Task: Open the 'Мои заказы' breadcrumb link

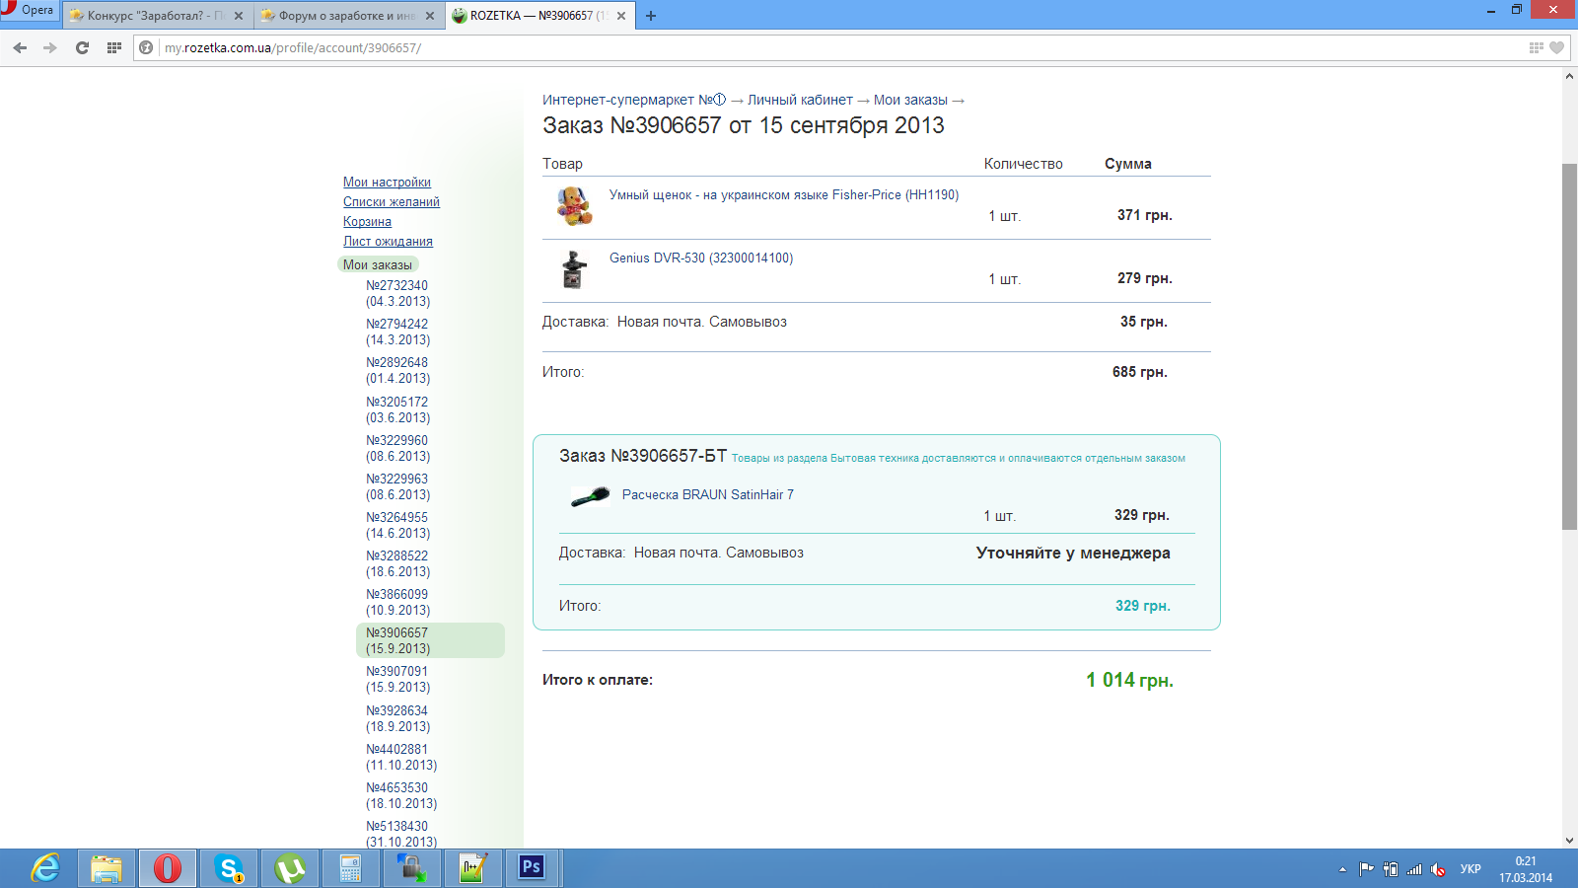Action: pos(910,100)
